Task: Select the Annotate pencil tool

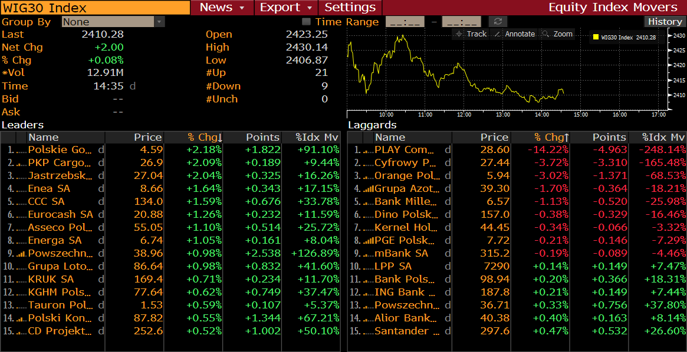Action: pyautogui.click(x=514, y=34)
